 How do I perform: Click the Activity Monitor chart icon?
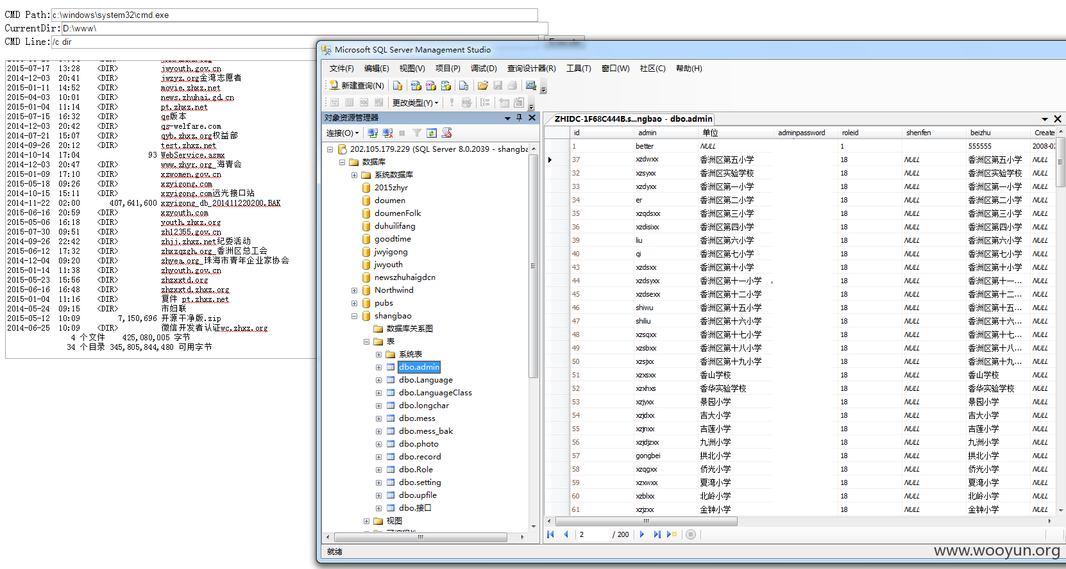pos(530,85)
